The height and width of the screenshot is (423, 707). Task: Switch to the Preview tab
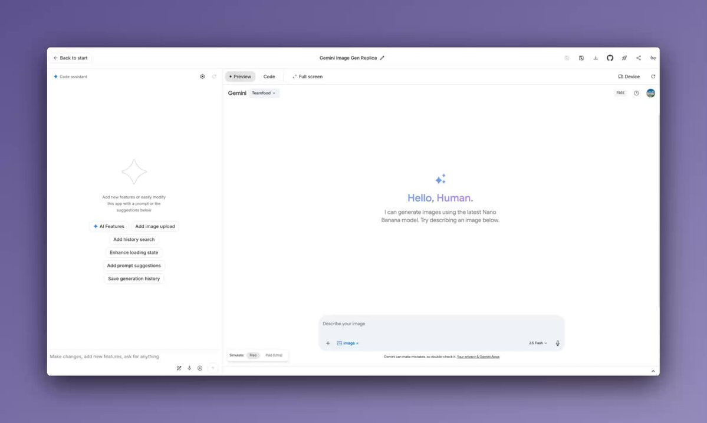pos(240,77)
